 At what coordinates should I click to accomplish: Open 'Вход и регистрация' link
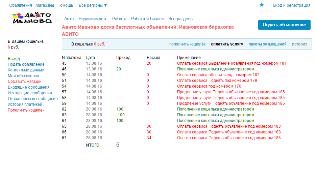click(x=292, y=5)
